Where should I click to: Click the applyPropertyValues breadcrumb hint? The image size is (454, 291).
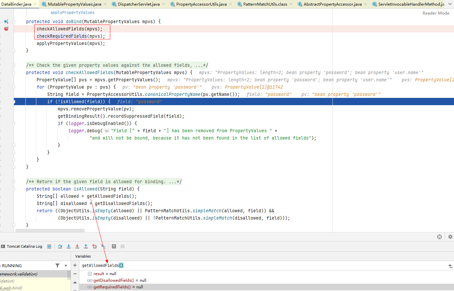click(72, 13)
